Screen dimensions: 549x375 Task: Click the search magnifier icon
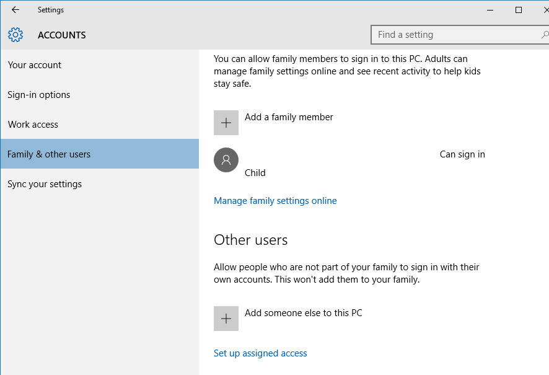tap(545, 35)
